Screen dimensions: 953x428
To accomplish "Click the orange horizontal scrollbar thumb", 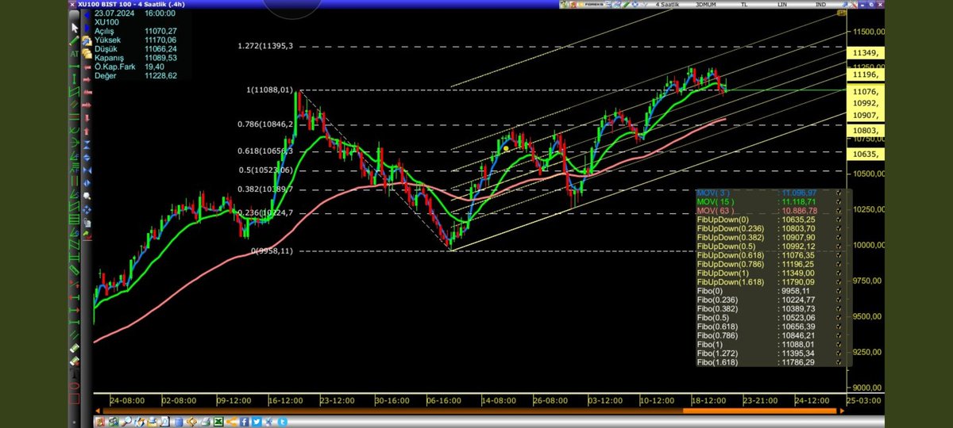I will [758, 411].
